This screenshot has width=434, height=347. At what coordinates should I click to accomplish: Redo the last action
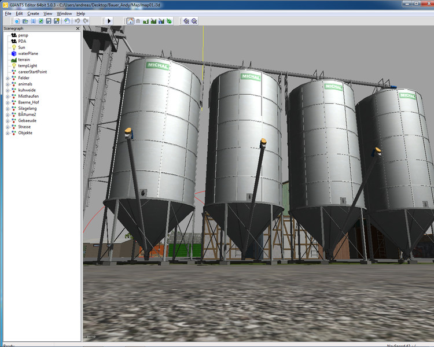(86, 21)
